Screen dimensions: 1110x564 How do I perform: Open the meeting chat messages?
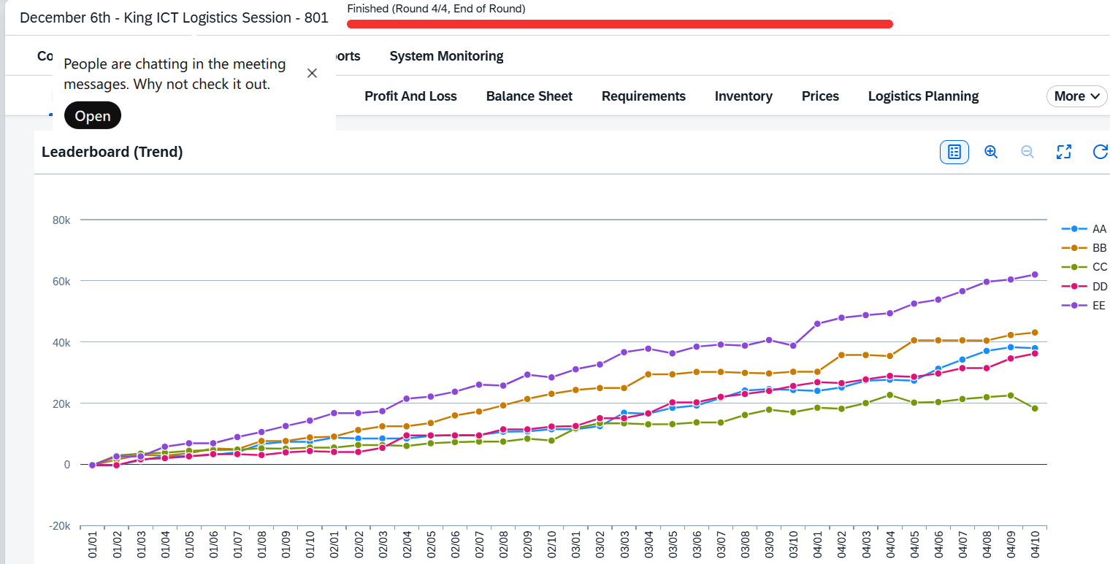[x=93, y=116]
